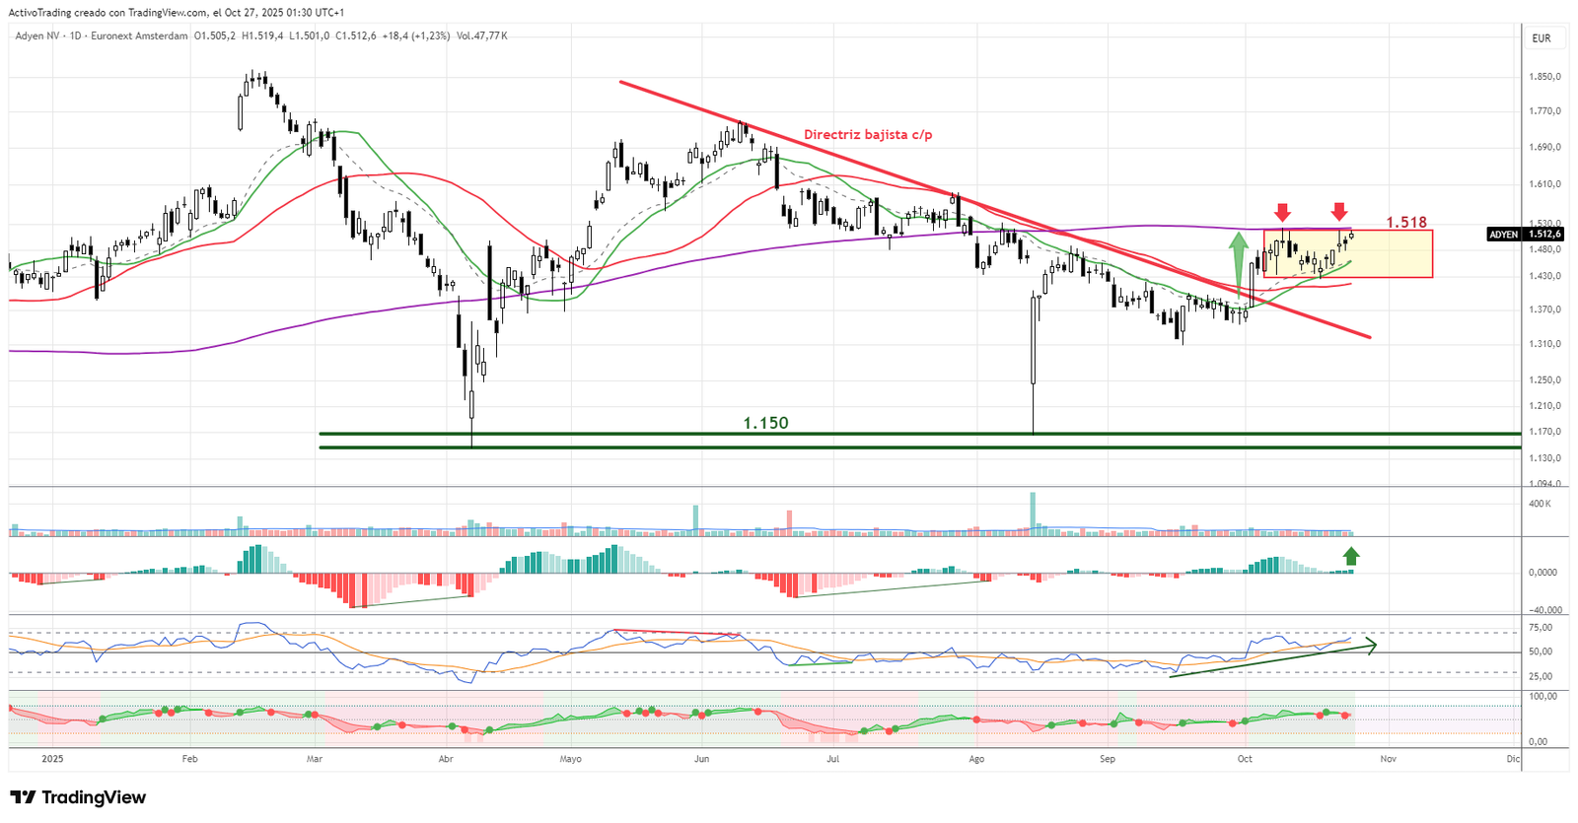1578x823 pixels.
Task: Click the 2025 year label on the time axis
Action: [x=52, y=759]
